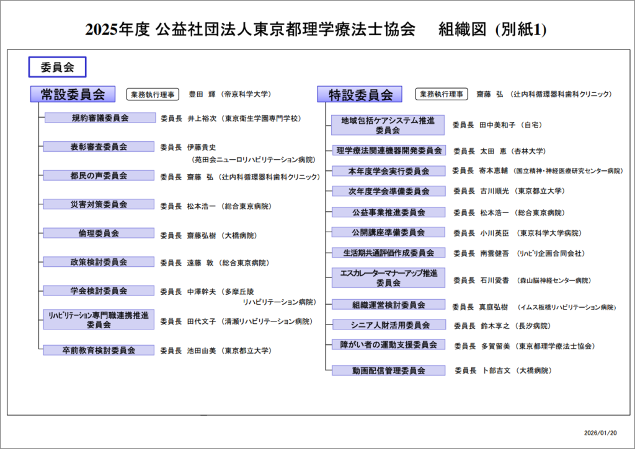Choose the 都民の声委員会 box
The image size is (635, 449).
tap(99, 175)
